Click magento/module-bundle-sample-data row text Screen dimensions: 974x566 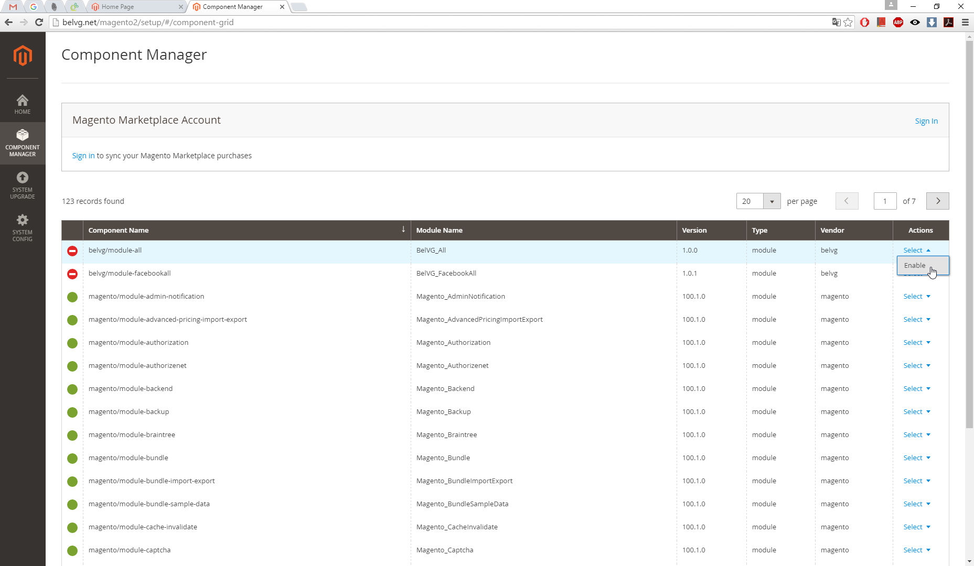(149, 504)
